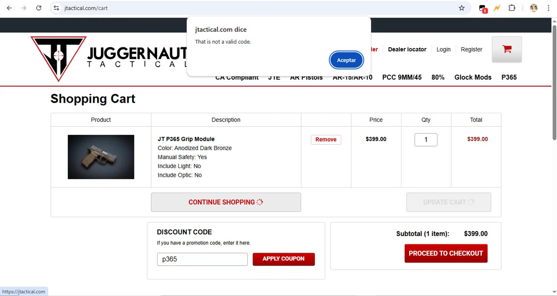This screenshot has height=296, width=557.
Task: Click the quantity field showing 1
Action: click(426, 140)
